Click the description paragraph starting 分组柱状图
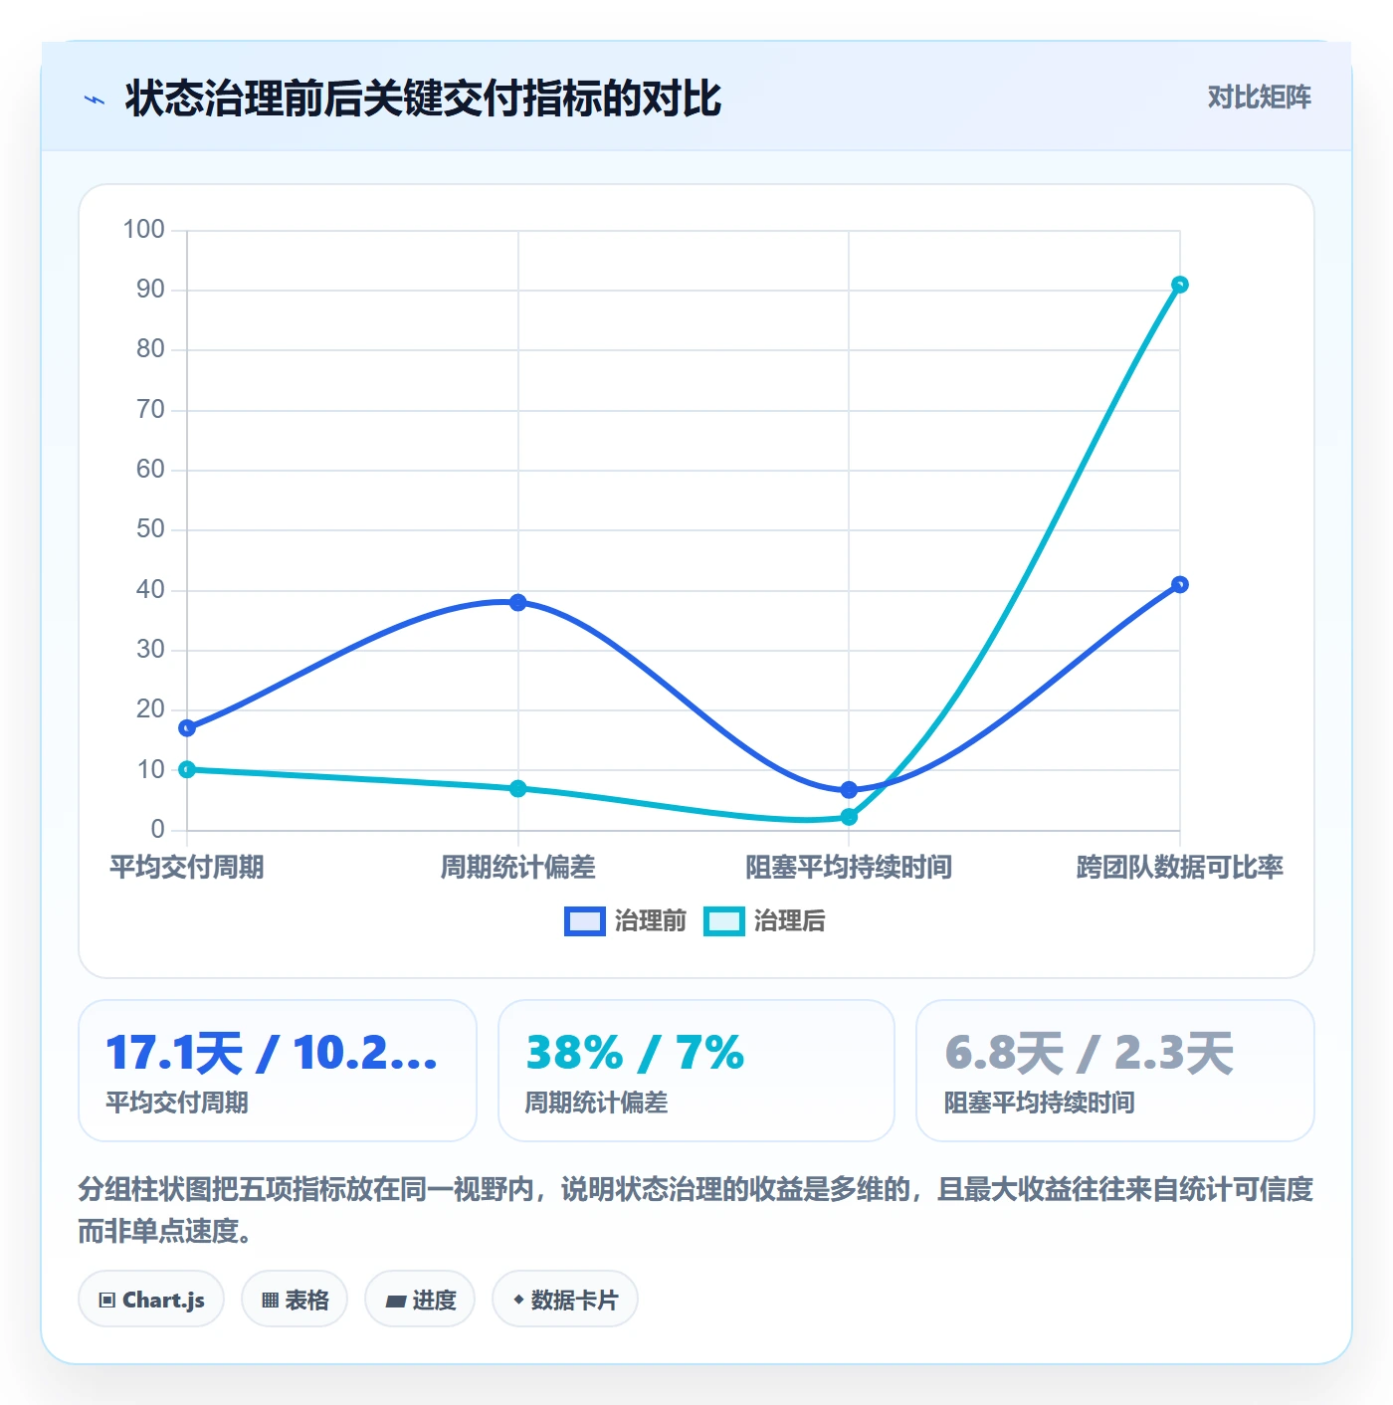The width and height of the screenshot is (1393, 1405). tap(696, 1210)
